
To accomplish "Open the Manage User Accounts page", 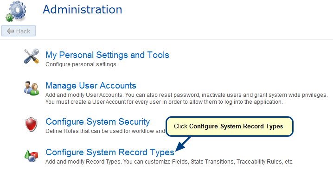I will tap(91, 85).
